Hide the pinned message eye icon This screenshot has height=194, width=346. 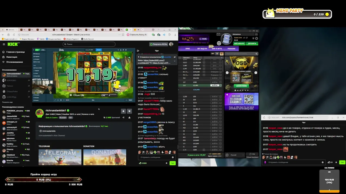pos(175,57)
